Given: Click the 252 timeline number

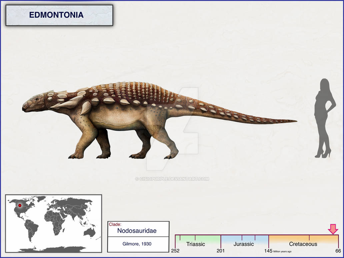Looking at the screenshot, I should (x=175, y=251).
